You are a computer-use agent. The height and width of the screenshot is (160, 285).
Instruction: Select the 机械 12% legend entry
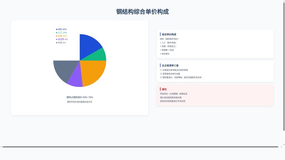62,36
